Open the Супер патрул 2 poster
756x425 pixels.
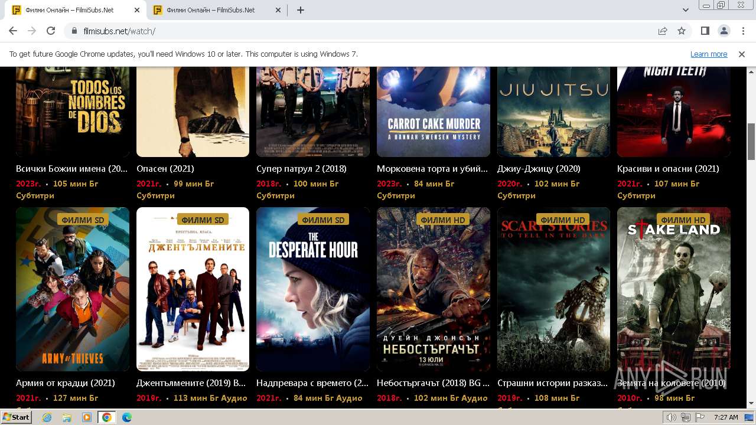(x=313, y=112)
